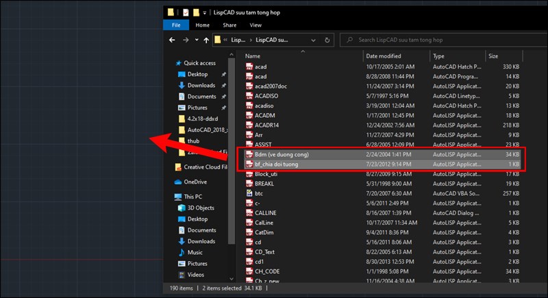Open the btc VBA file icon
Viewport: 548px width, 298px height.
[x=249, y=193]
